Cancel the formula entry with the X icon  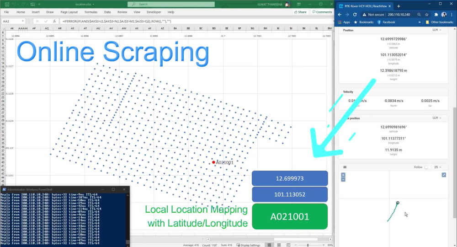(37, 21)
